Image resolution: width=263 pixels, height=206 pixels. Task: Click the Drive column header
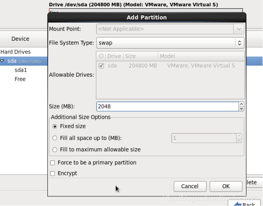point(114,56)
